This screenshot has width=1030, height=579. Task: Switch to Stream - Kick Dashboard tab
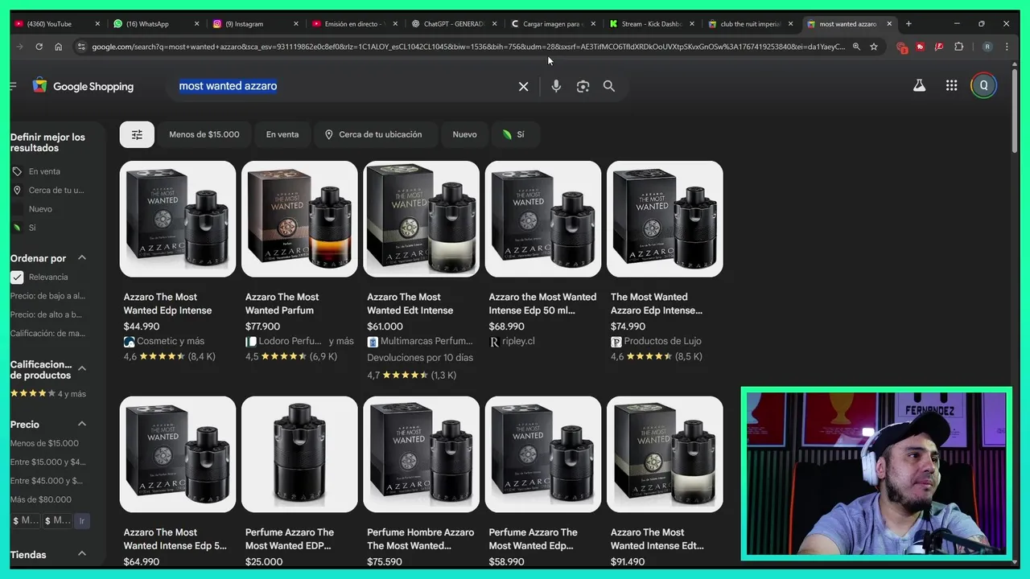pyautogui.click(x=650, y=24)
